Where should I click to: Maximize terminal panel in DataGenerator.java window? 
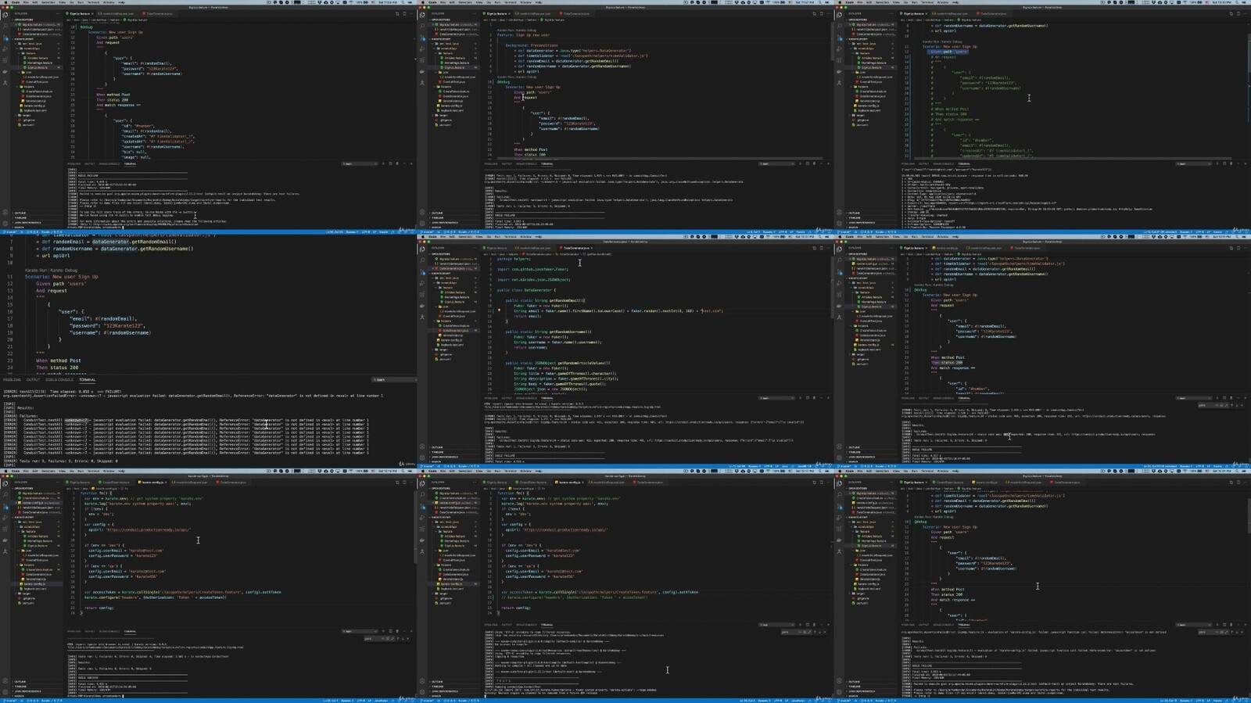(x=821, y=398)
